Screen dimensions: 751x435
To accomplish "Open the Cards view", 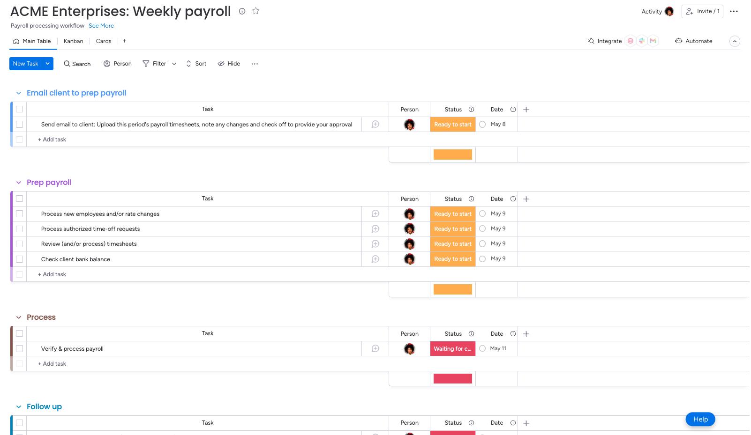I will tap(103, 41).
